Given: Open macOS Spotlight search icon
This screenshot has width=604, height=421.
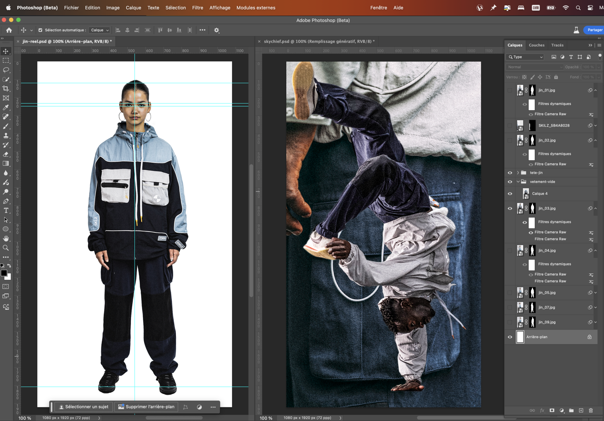Looking at the screenshot, I should [x=578, y=8].
